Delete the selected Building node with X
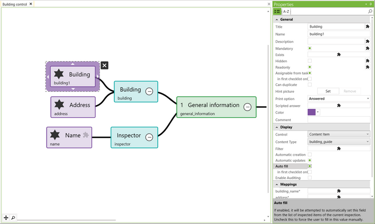The height and width of the screenshot is (224, 375). tap(104, 65)
